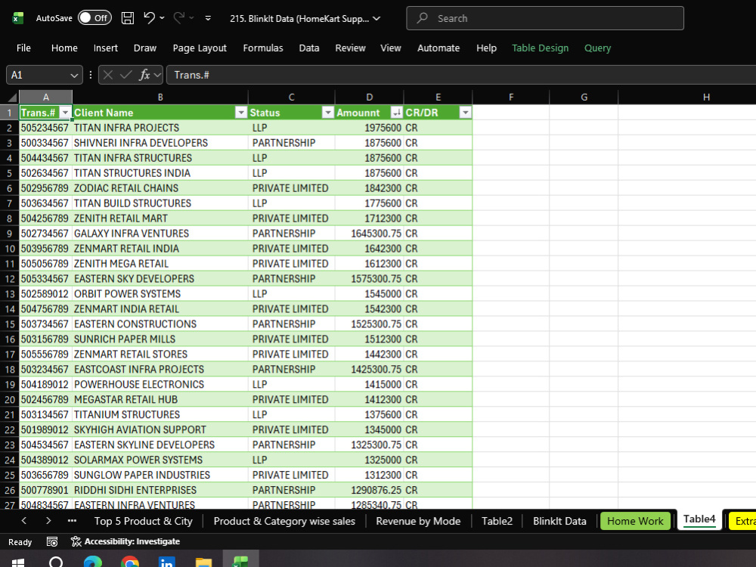
Task: Open the File menu
Action: click(23, 48)
